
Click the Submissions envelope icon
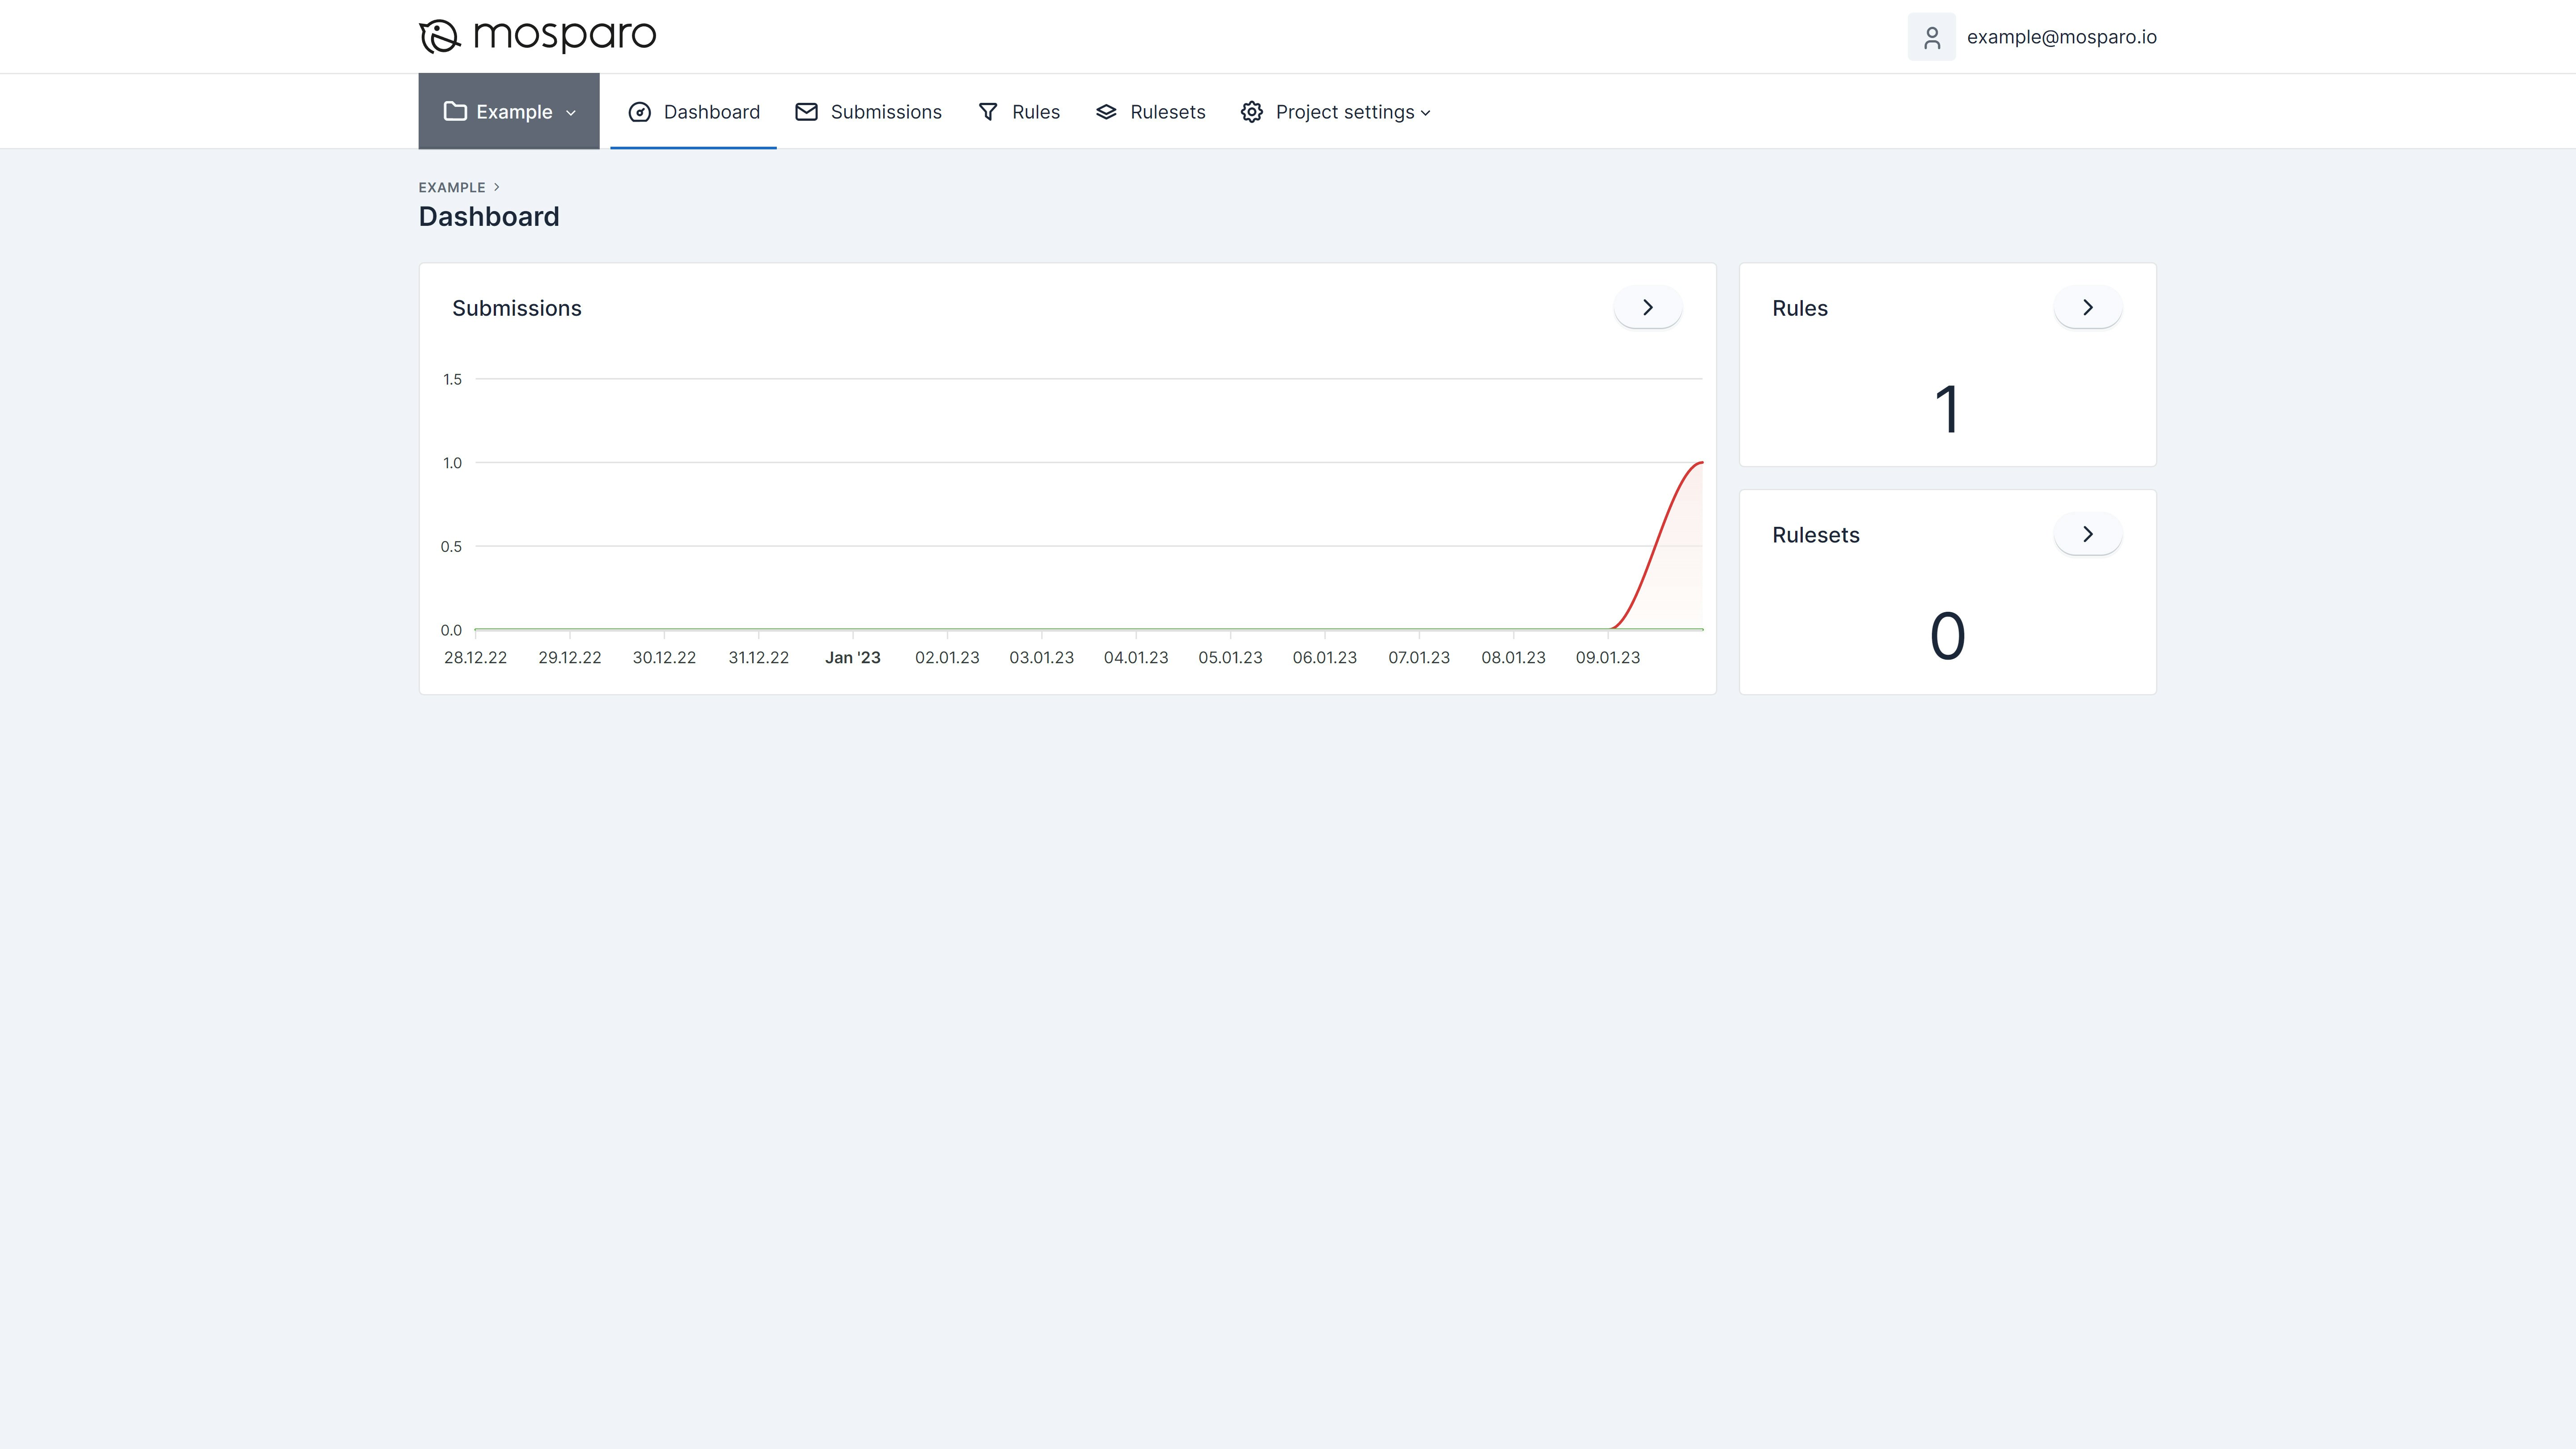(806, 112)
